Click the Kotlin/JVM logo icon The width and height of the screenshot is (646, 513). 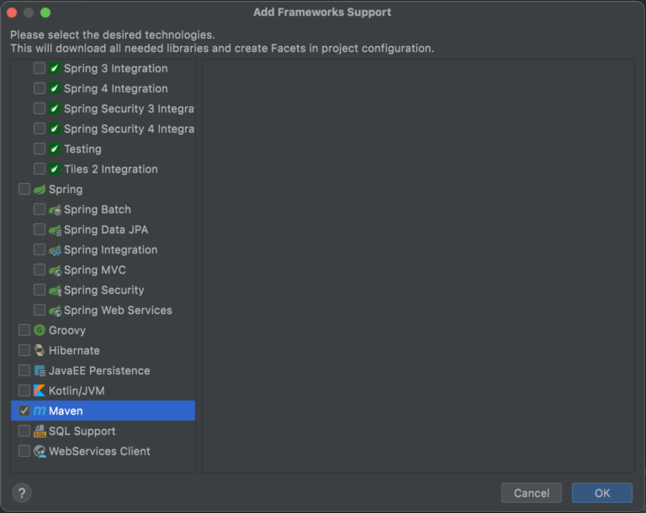pos(40,390)
